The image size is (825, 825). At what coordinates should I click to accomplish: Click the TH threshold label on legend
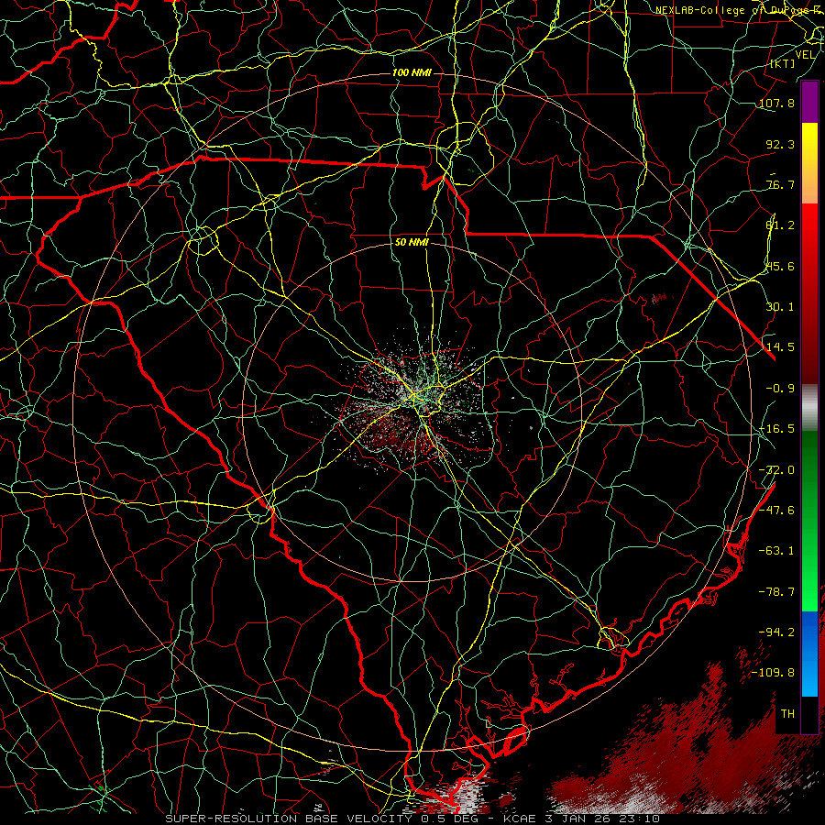(787, 714)
